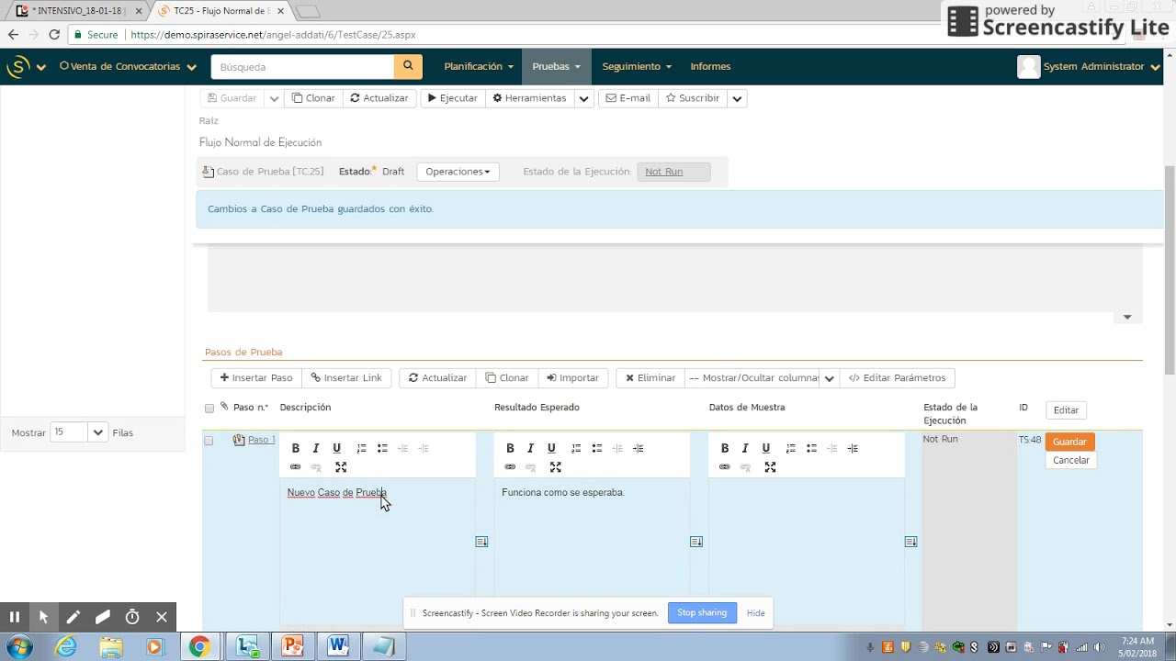This screenshot has width=1176, height=661.
Task: Insert link in Datos de Muestra editor
Action: coord(725,467)
